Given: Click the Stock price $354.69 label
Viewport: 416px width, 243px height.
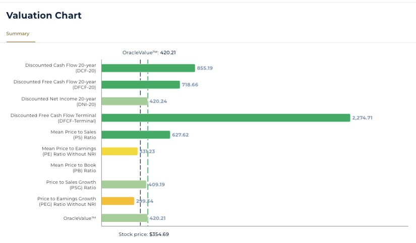Looking at the screenshot, I should point(144,234).
